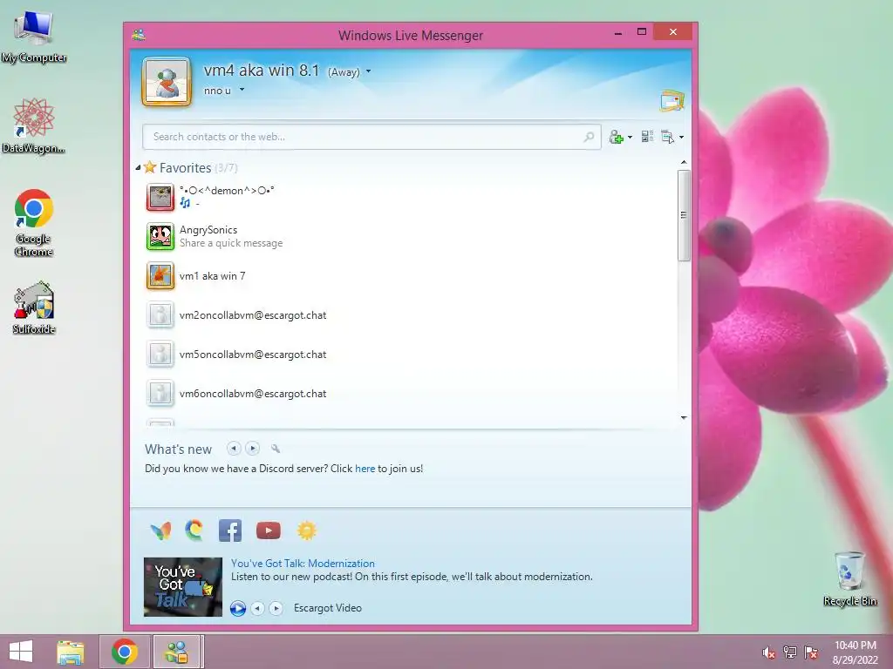Select the vm1 aka win 7 contact
The width and height of the screenshot is (893, 669).
(x=213, y=276)
